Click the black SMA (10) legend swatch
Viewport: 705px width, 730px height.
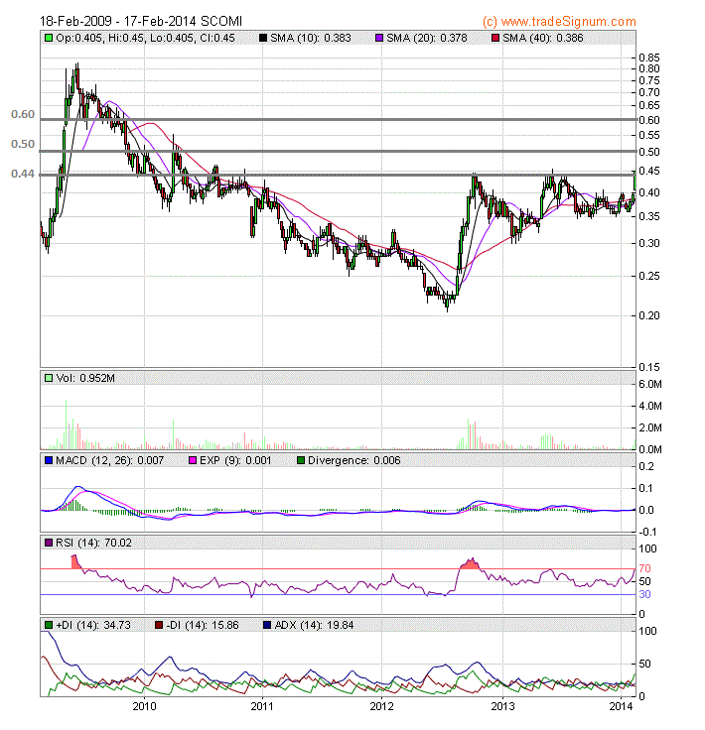click(x=263, y=38)
